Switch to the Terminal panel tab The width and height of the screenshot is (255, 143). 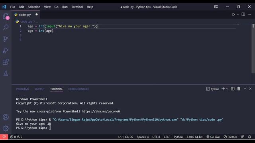point(57,89)
